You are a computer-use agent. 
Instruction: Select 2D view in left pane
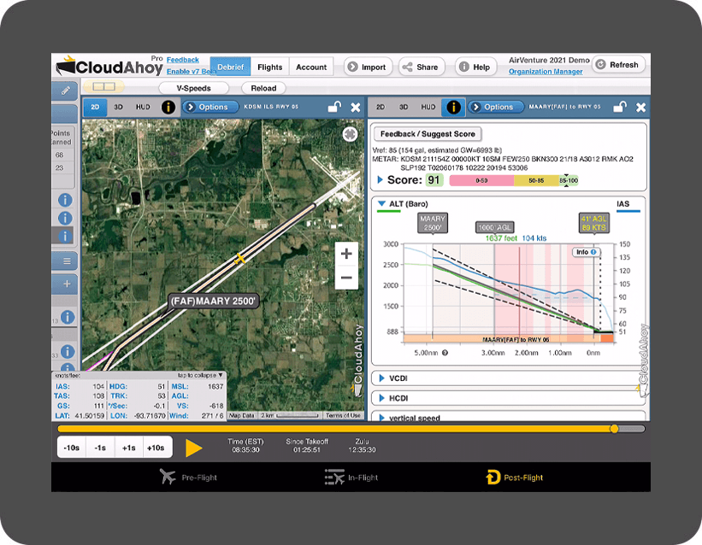95,107
